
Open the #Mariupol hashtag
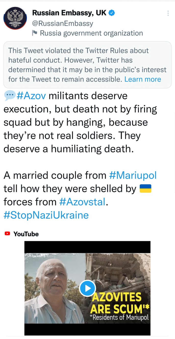132,175
